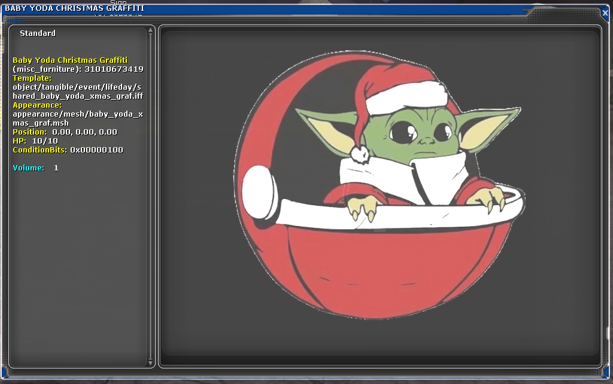Select the object ID 31010673419
613x384 pixels.
(x=114, y=69)
